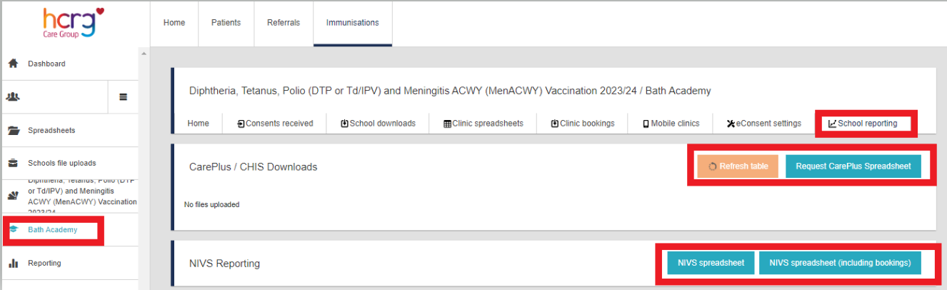
Task: Open the Clinic bookings tab
Action: 583,124
